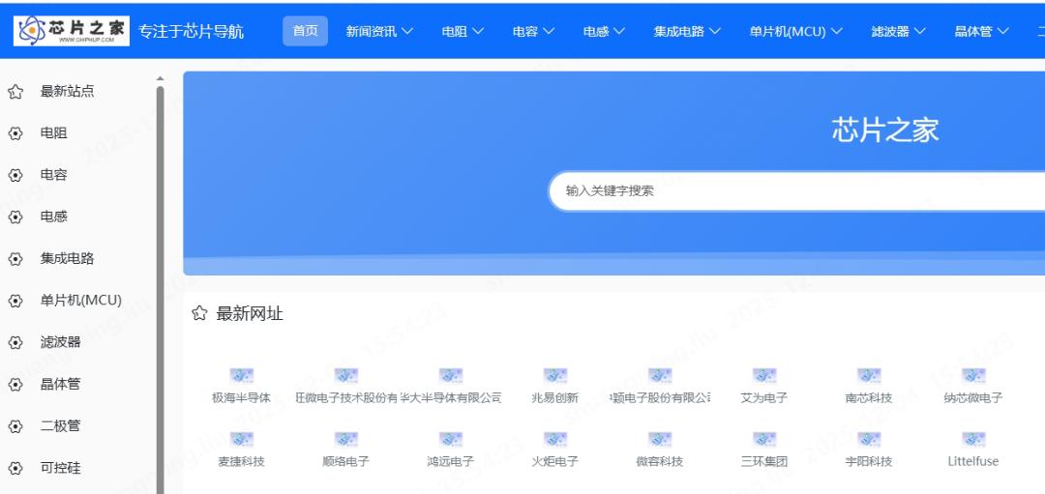Screen dimensions: 1045x494
Task: Click the star icon beside 最新站点 in sidebar
Action: point(15,92)
